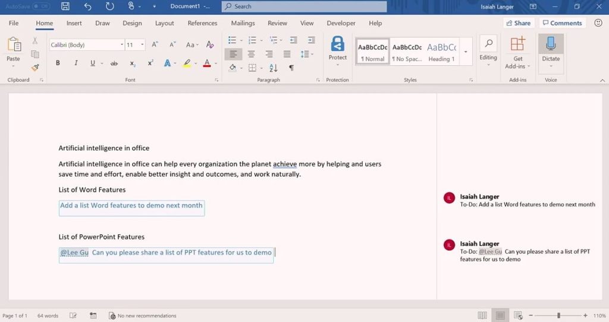Cut selection with the scissors icon
This screenshot has height=322, width=609.
pyautogui.click(x=35, y=41)
